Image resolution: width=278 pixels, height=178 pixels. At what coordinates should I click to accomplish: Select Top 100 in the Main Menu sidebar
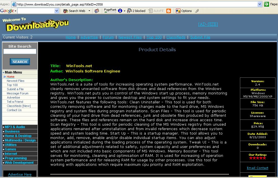pyautogui.click(x=12, y=85)
